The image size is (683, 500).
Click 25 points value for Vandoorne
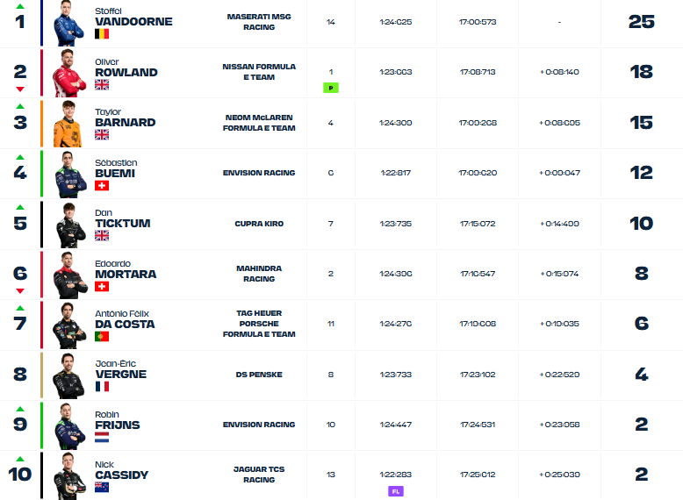click(x=641, y=22)
